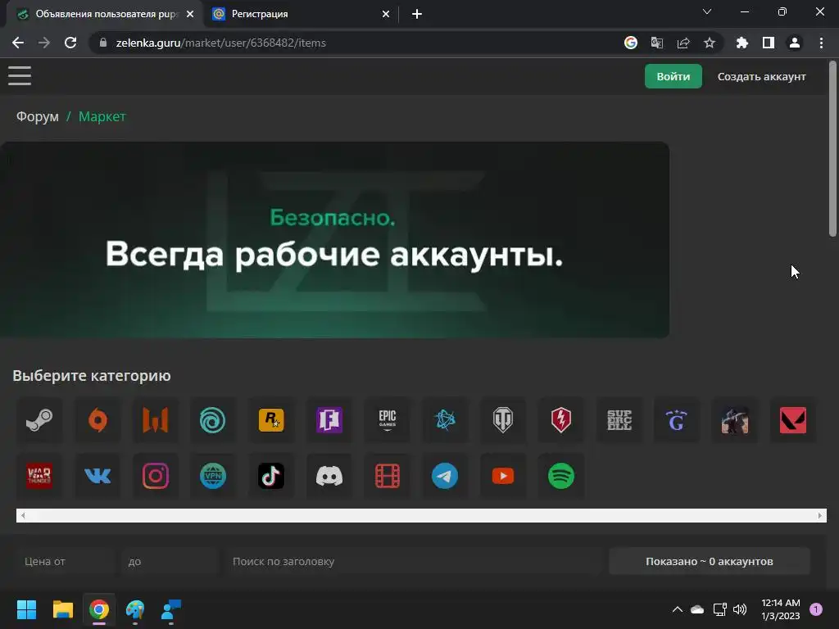Bookmark this page with star icon

coord(710,43)
